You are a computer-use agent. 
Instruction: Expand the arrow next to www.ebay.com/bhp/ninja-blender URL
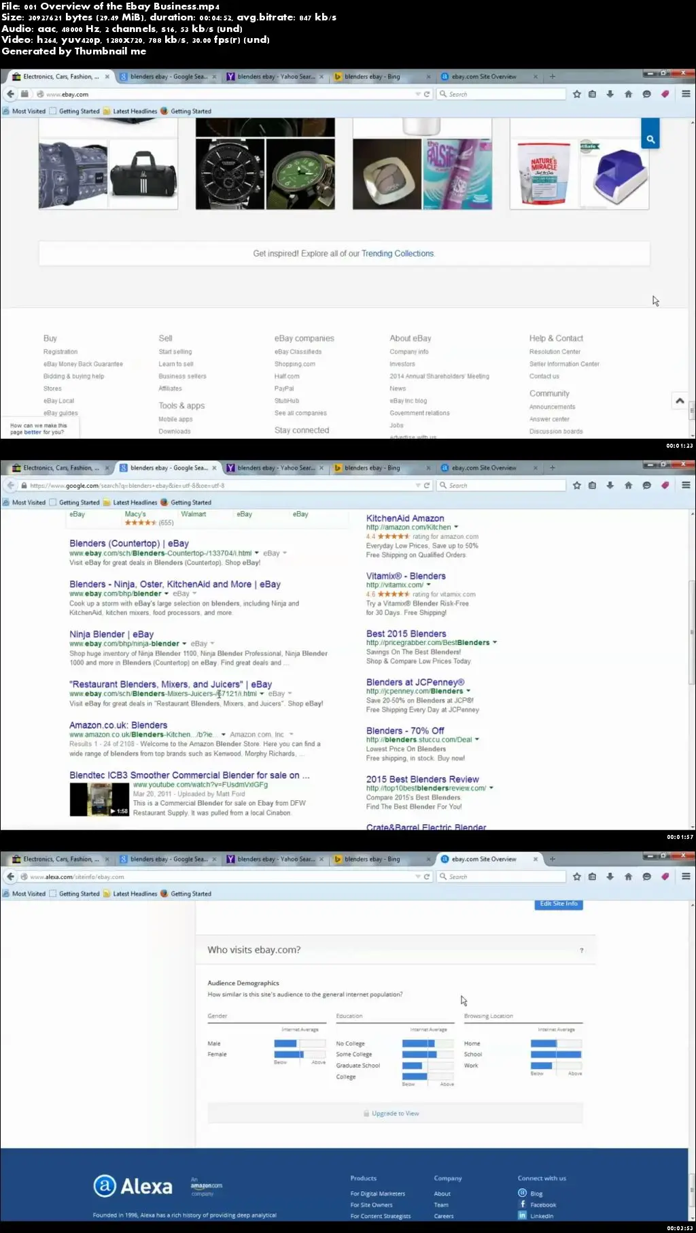(x=184, y=644)
